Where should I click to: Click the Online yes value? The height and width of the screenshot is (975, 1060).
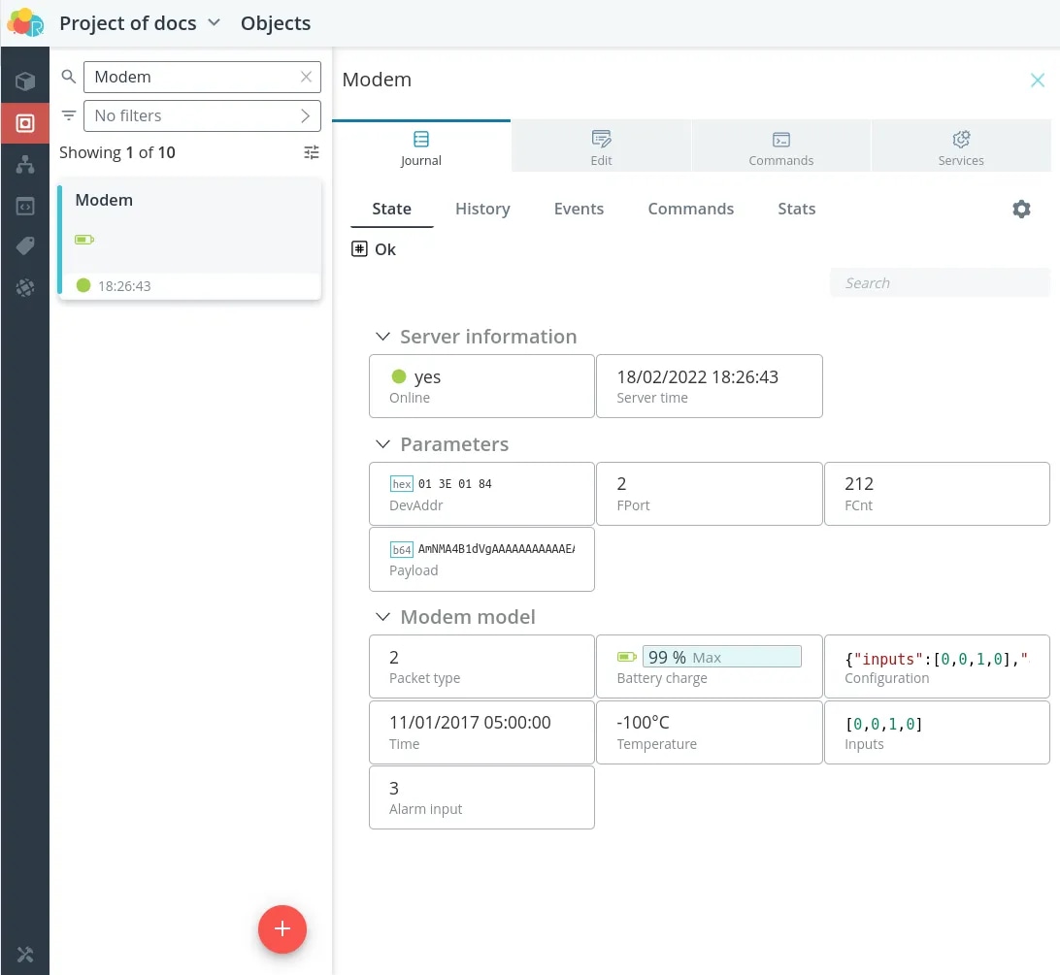(x=427, y=377)
